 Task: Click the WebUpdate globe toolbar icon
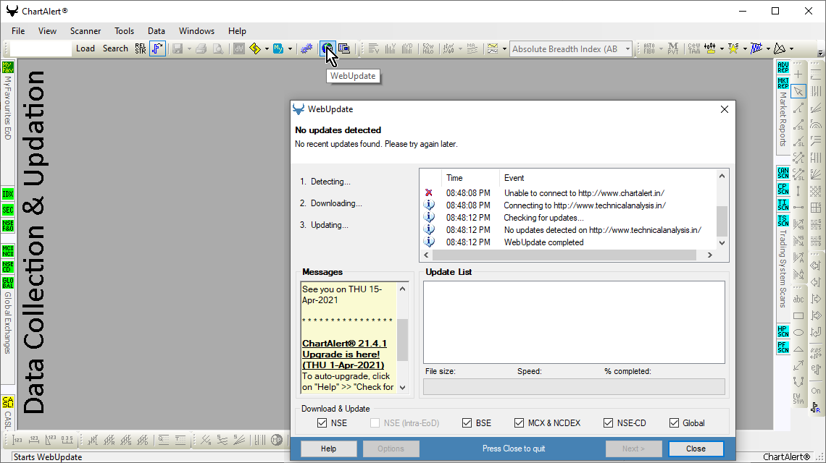327,48
